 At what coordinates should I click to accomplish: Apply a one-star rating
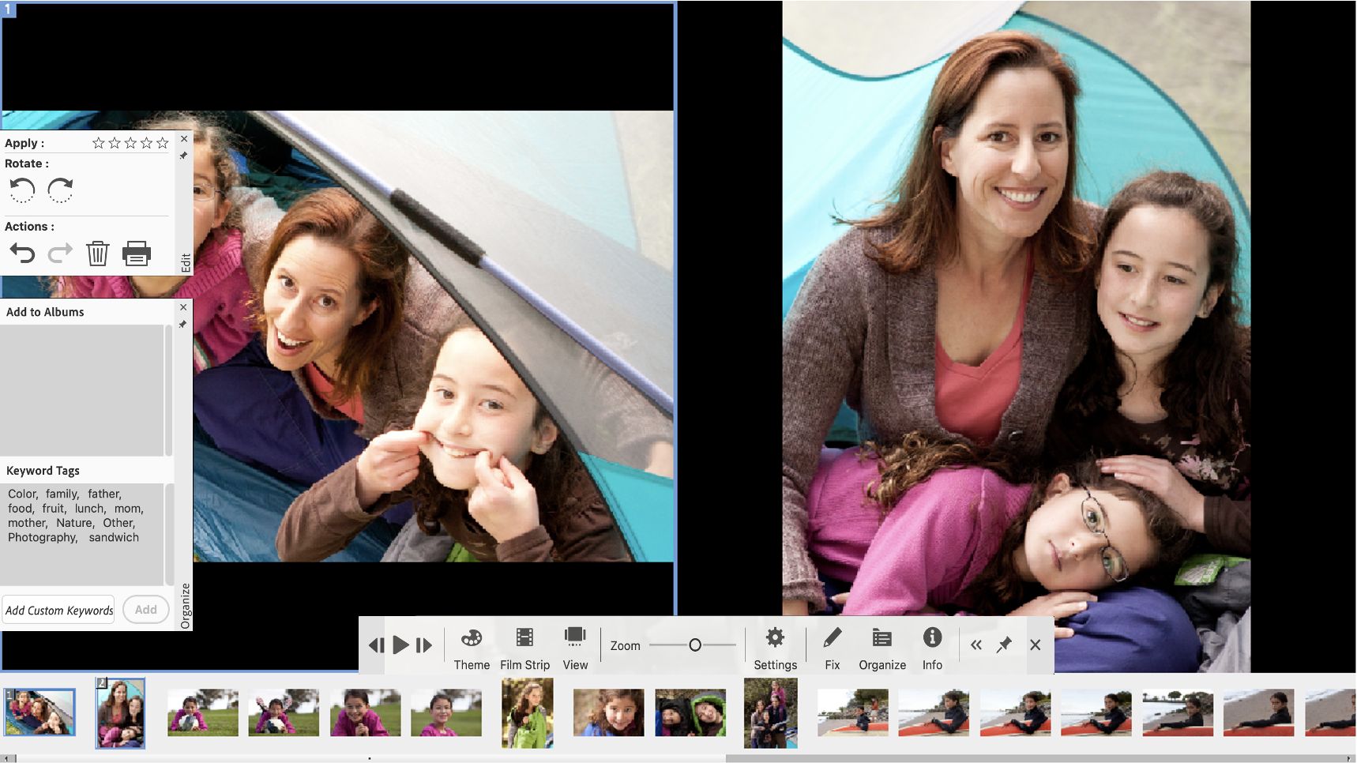pos(99,143)
